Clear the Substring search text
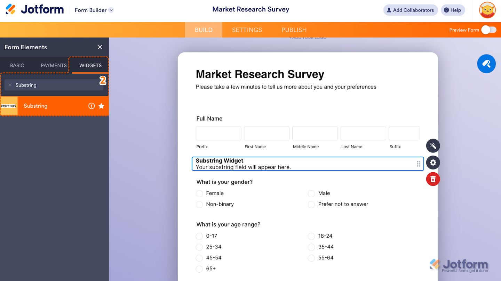 tap(10, 85)
